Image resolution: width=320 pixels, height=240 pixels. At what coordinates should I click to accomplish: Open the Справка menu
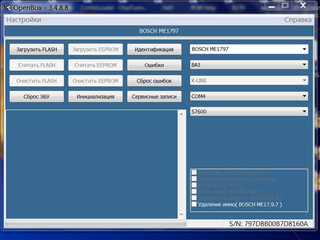(x=298, y=20)
